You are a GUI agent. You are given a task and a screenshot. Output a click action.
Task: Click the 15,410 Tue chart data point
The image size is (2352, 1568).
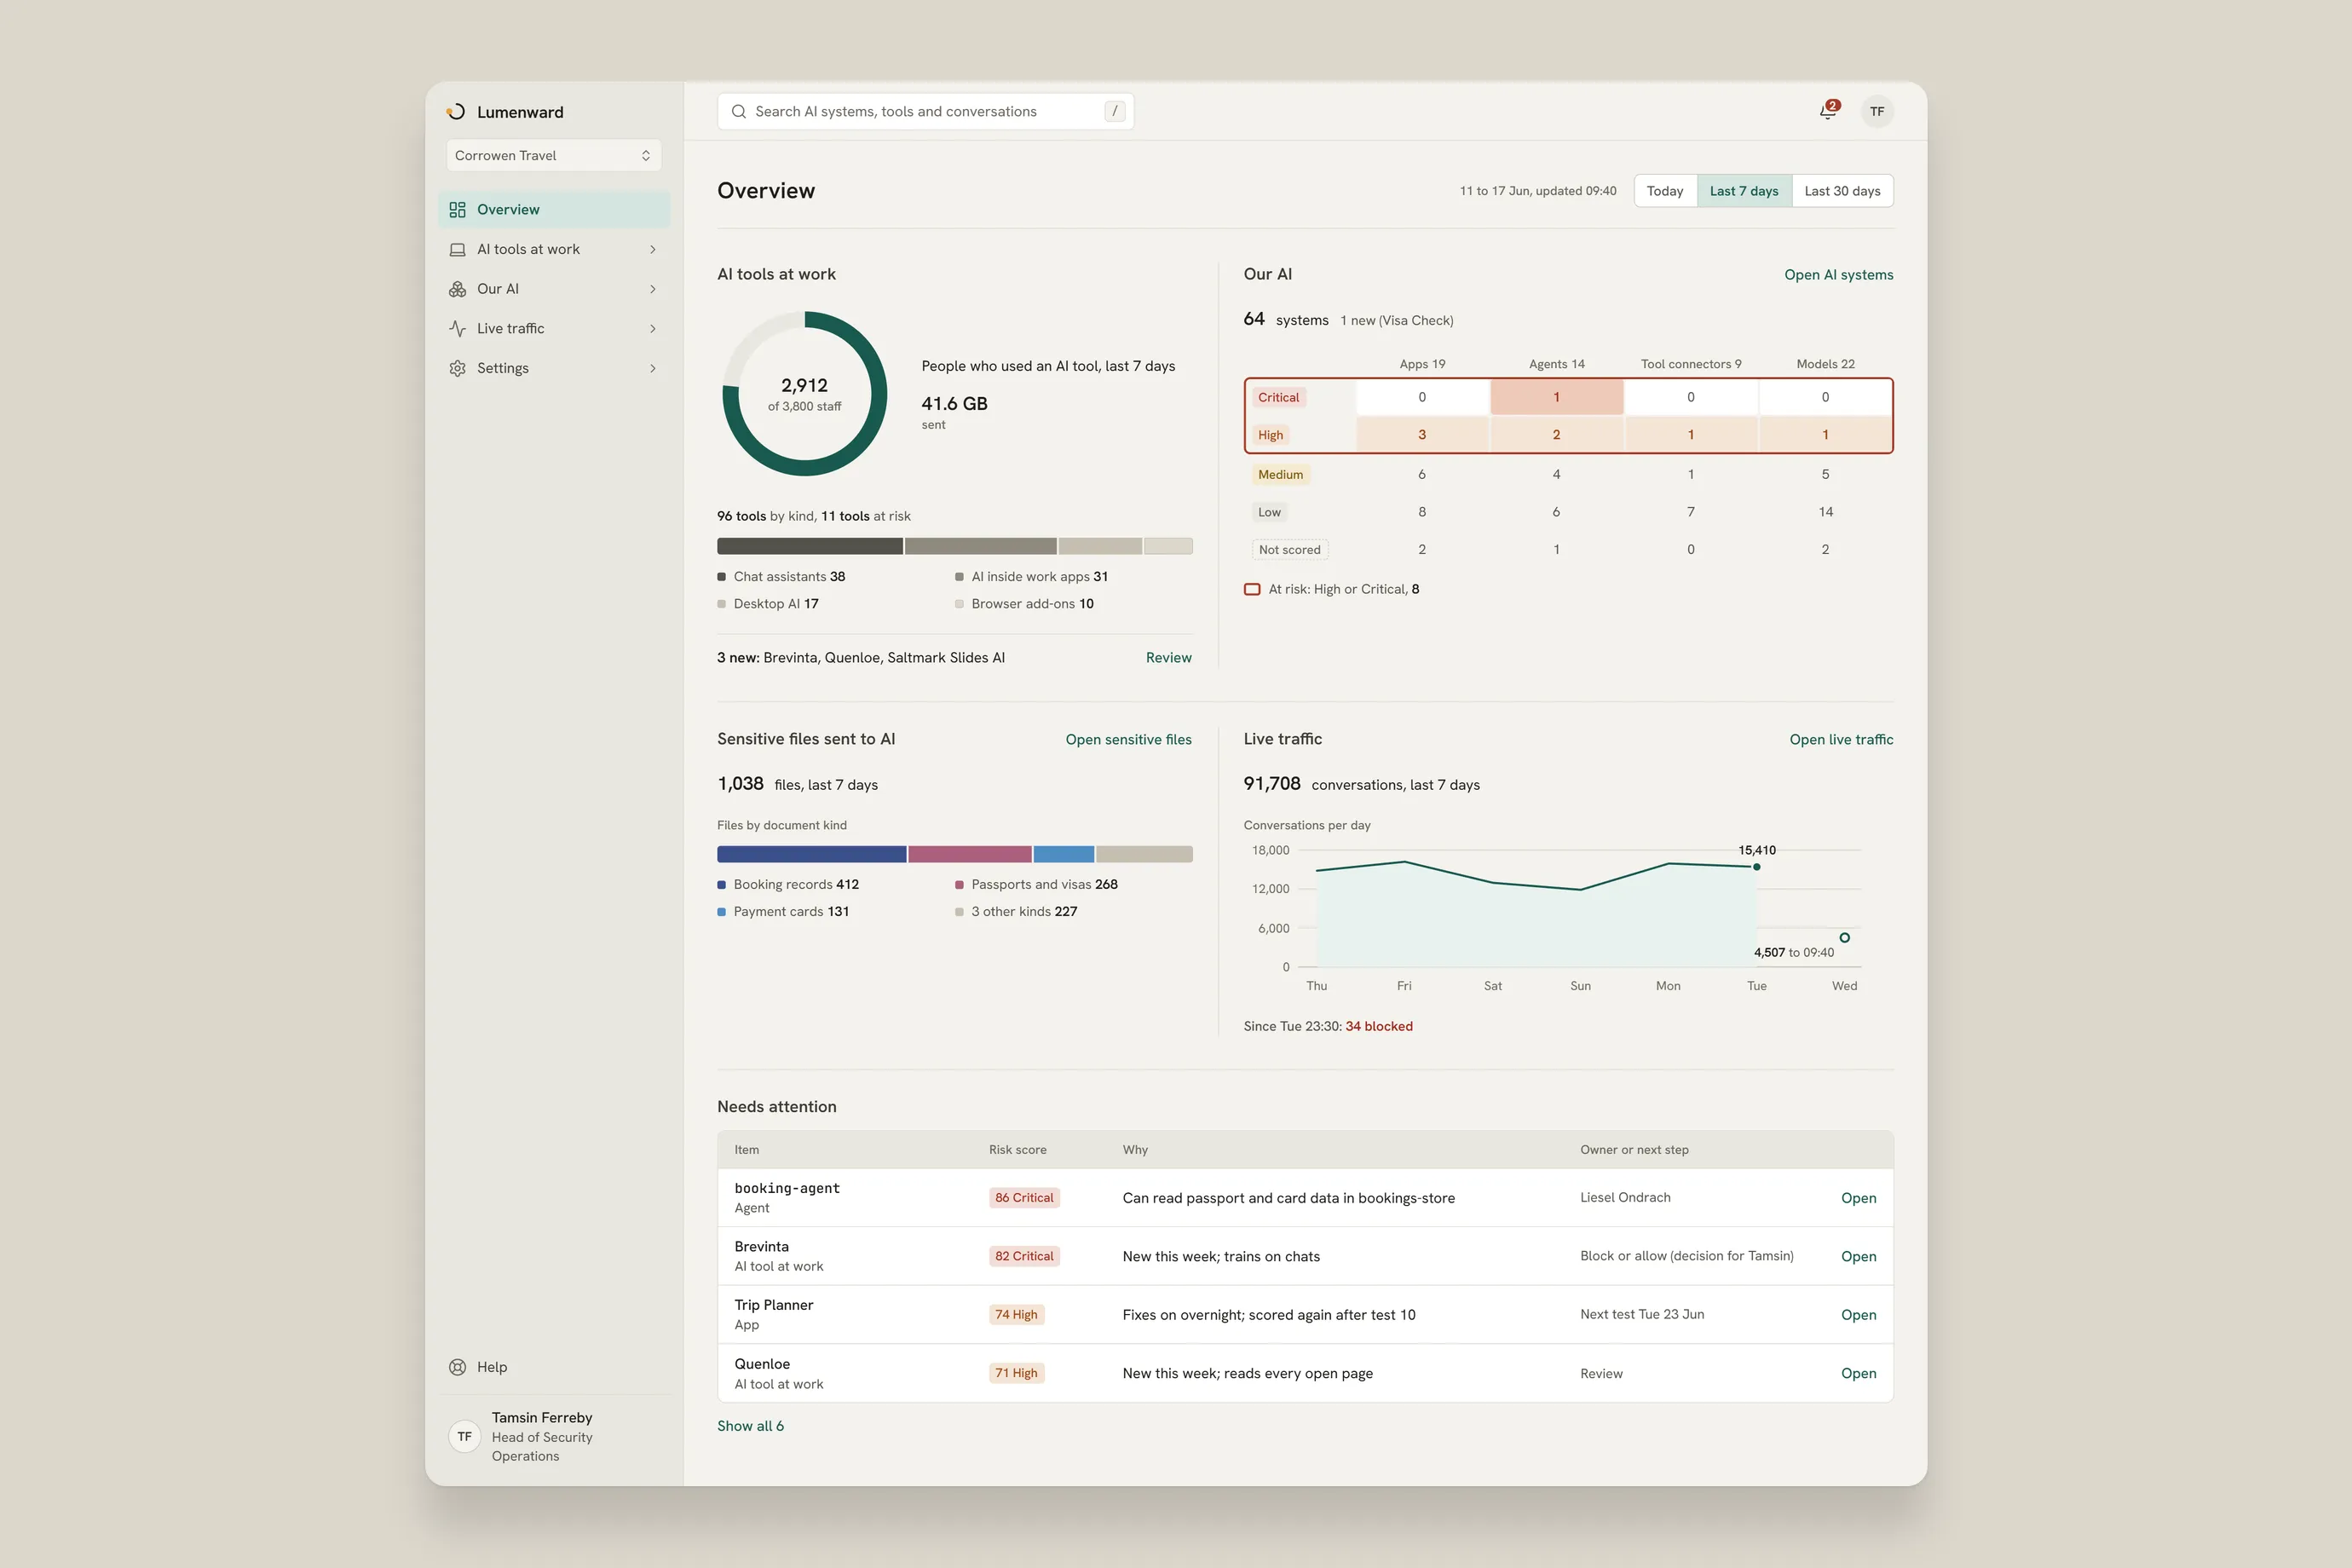pyautogui.click(x=1756, y=867)
